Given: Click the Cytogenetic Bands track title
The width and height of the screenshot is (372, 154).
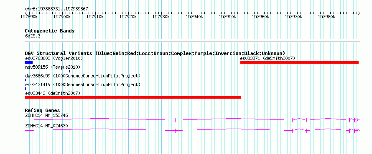Looking at the screenshot, I should [x=50, y=31].
